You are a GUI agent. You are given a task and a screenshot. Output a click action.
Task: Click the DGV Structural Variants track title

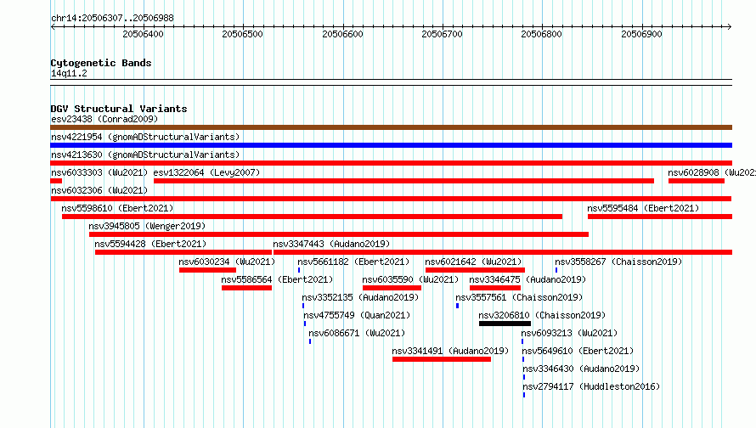(119, 109)
